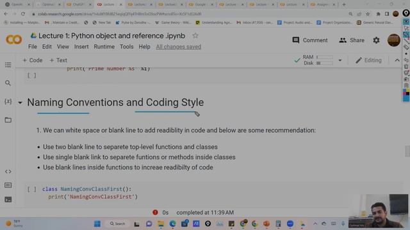Click the Share button

tap(352, 40)
